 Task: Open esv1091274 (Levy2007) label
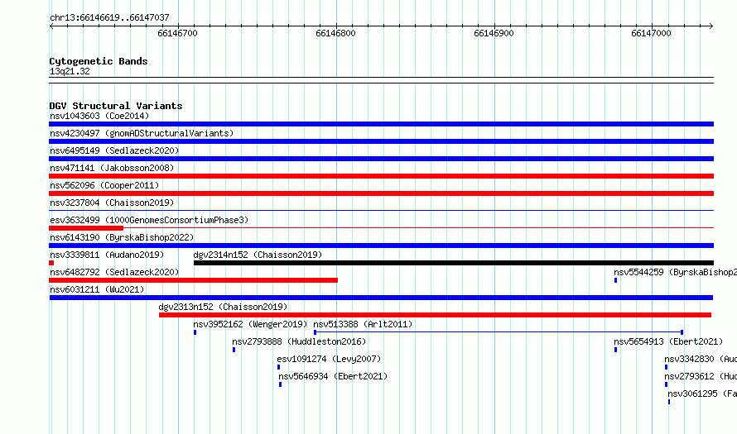pyautogui.click(x=329, y=359)
